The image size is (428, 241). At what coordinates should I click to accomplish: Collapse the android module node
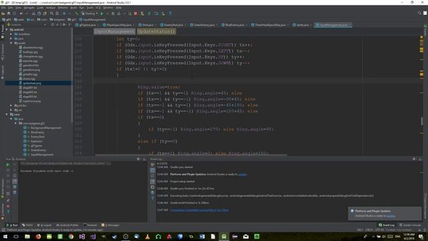(7, 29)
